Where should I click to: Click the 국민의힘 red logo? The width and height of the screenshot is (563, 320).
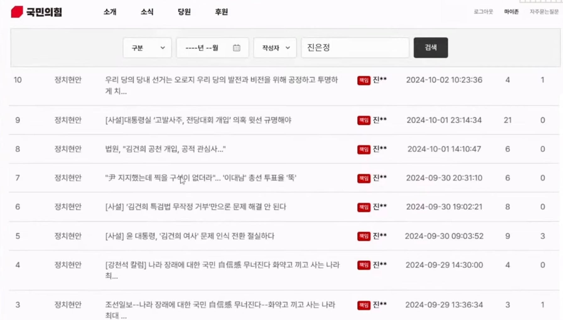click(36, 12)
